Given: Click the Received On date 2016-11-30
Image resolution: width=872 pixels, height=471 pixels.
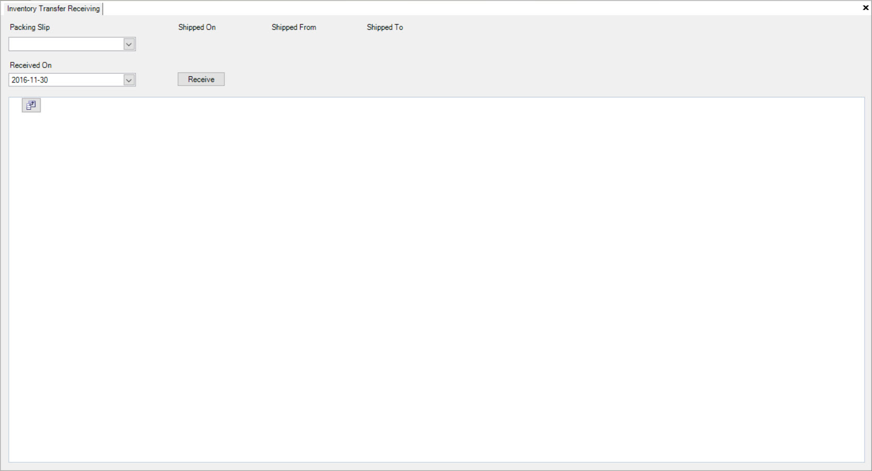Looking at the screenshot, I should [x=30, y=80].
